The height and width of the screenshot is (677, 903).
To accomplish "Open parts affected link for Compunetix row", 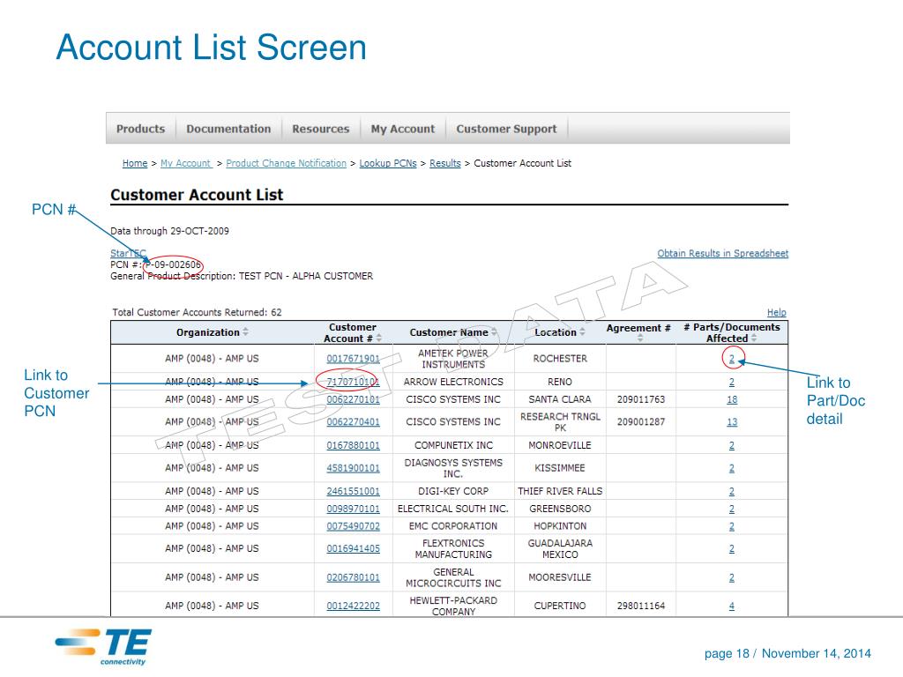I will tap(732, 445).
